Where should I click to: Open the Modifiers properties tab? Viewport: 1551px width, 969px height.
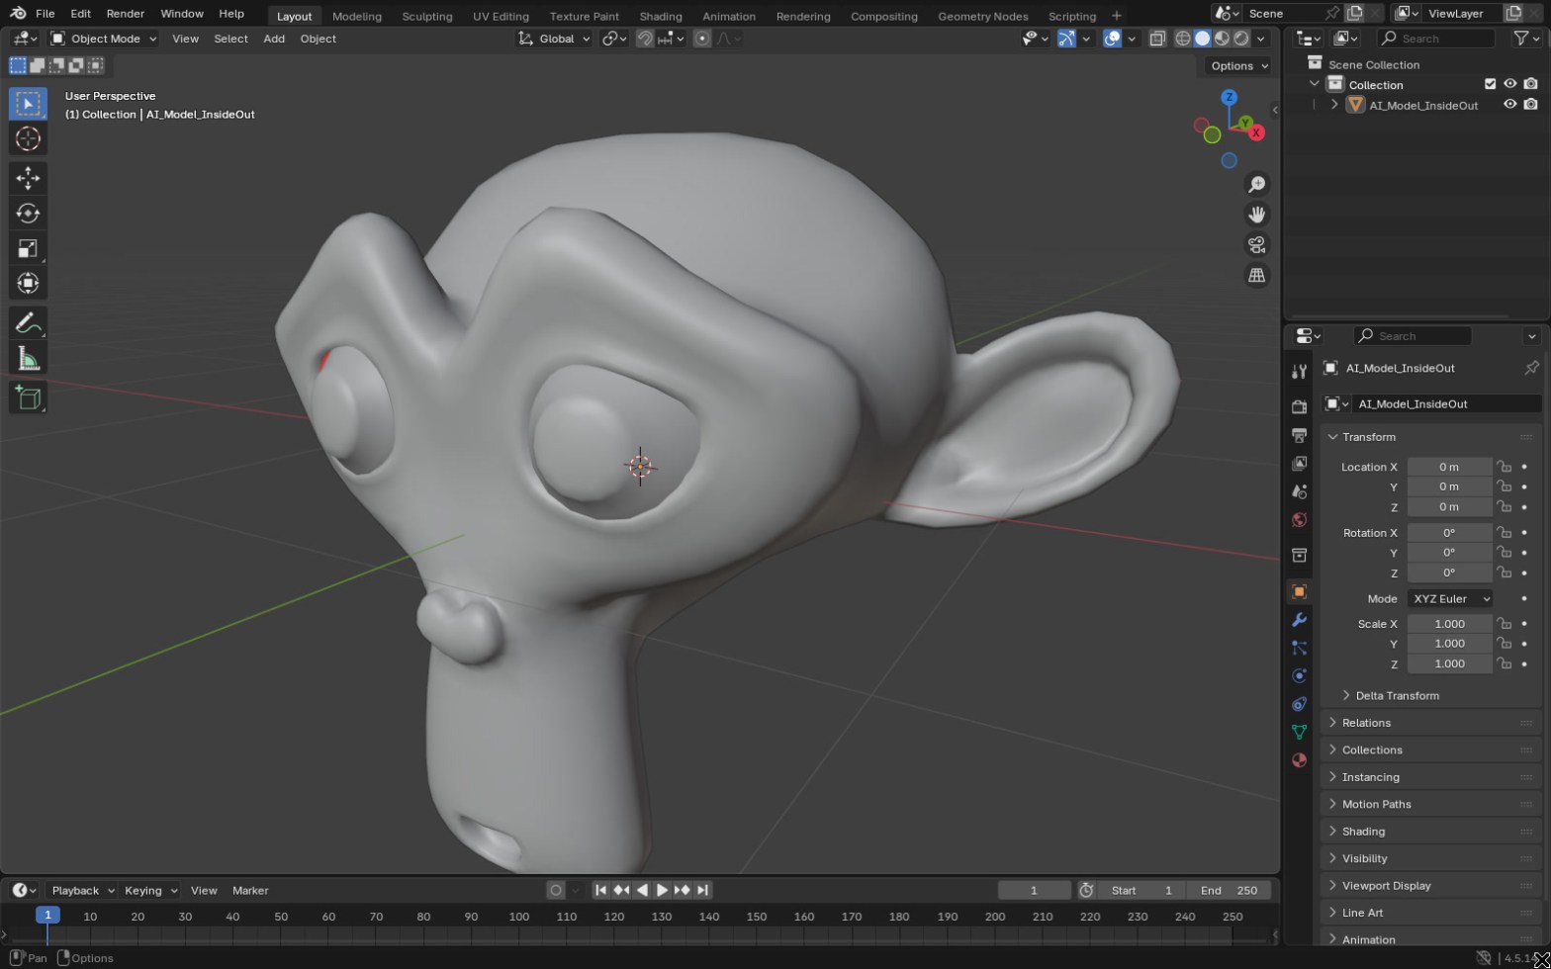pos(1299,620)
